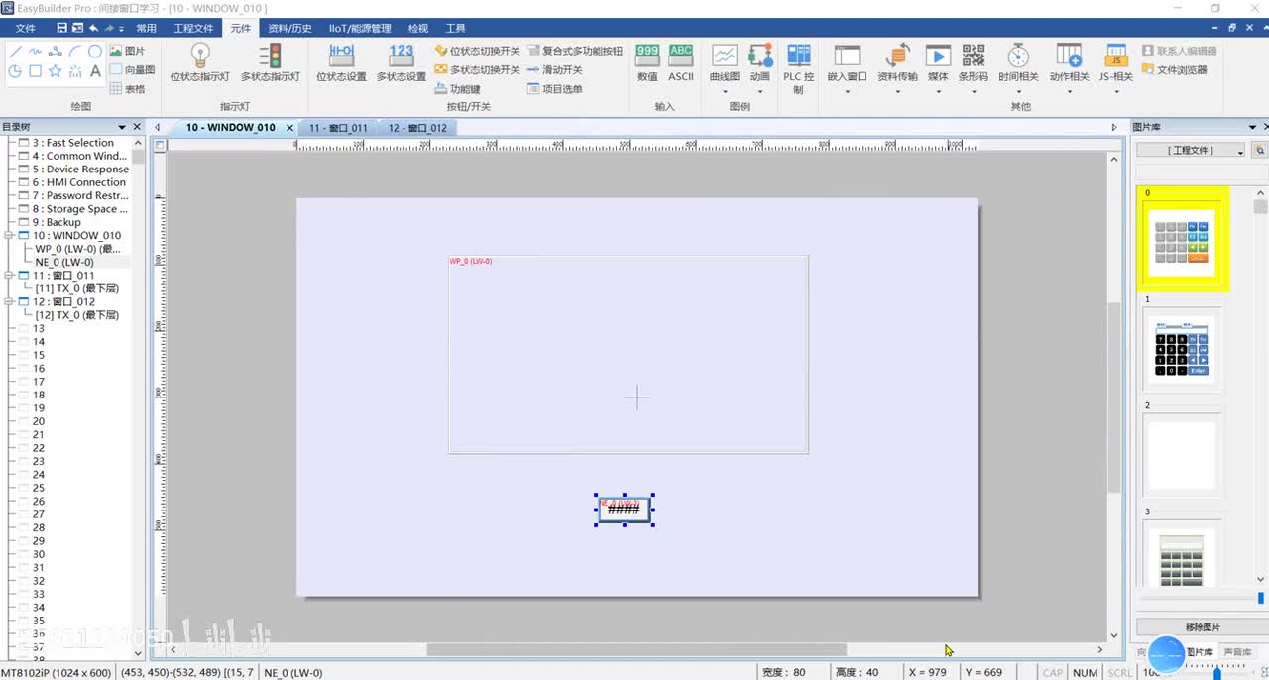Select the pie shape tool
This screenshot has width=1269, height=680.
point(15,71)
